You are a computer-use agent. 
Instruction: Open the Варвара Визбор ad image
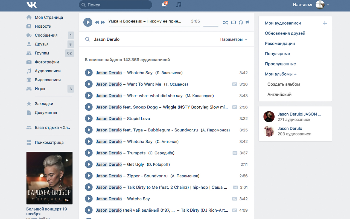pos(49,178)
